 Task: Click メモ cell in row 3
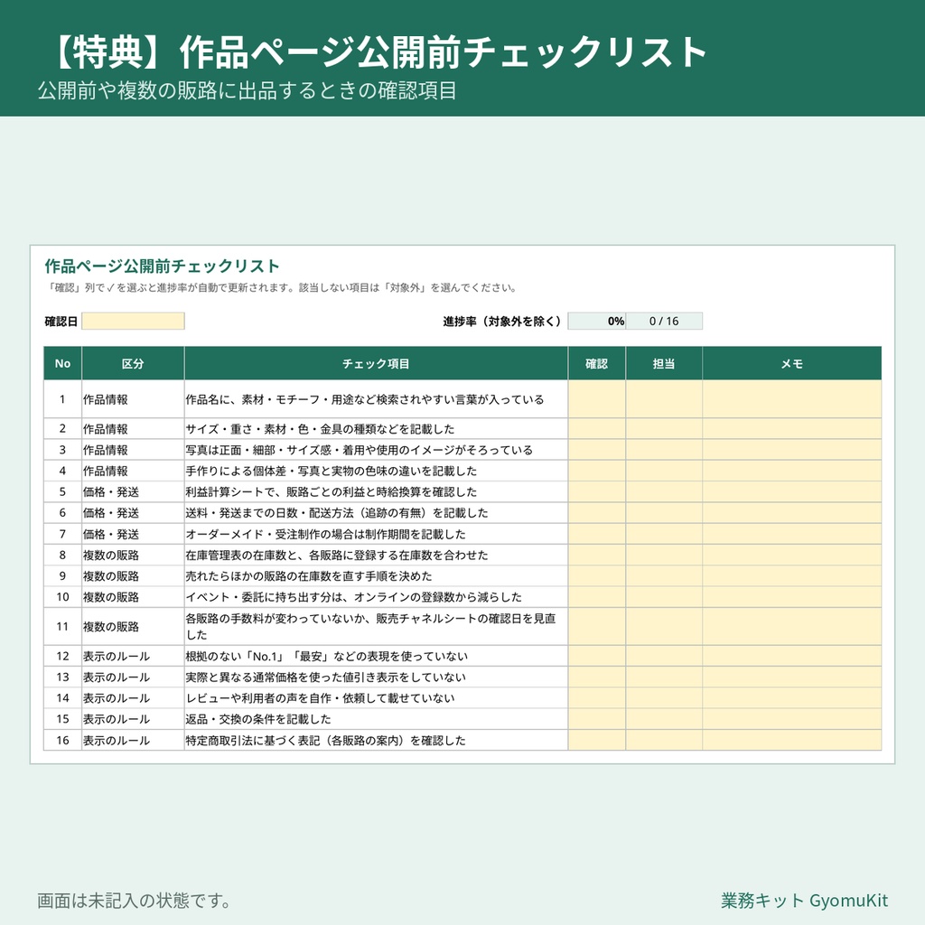coord(791,450)
